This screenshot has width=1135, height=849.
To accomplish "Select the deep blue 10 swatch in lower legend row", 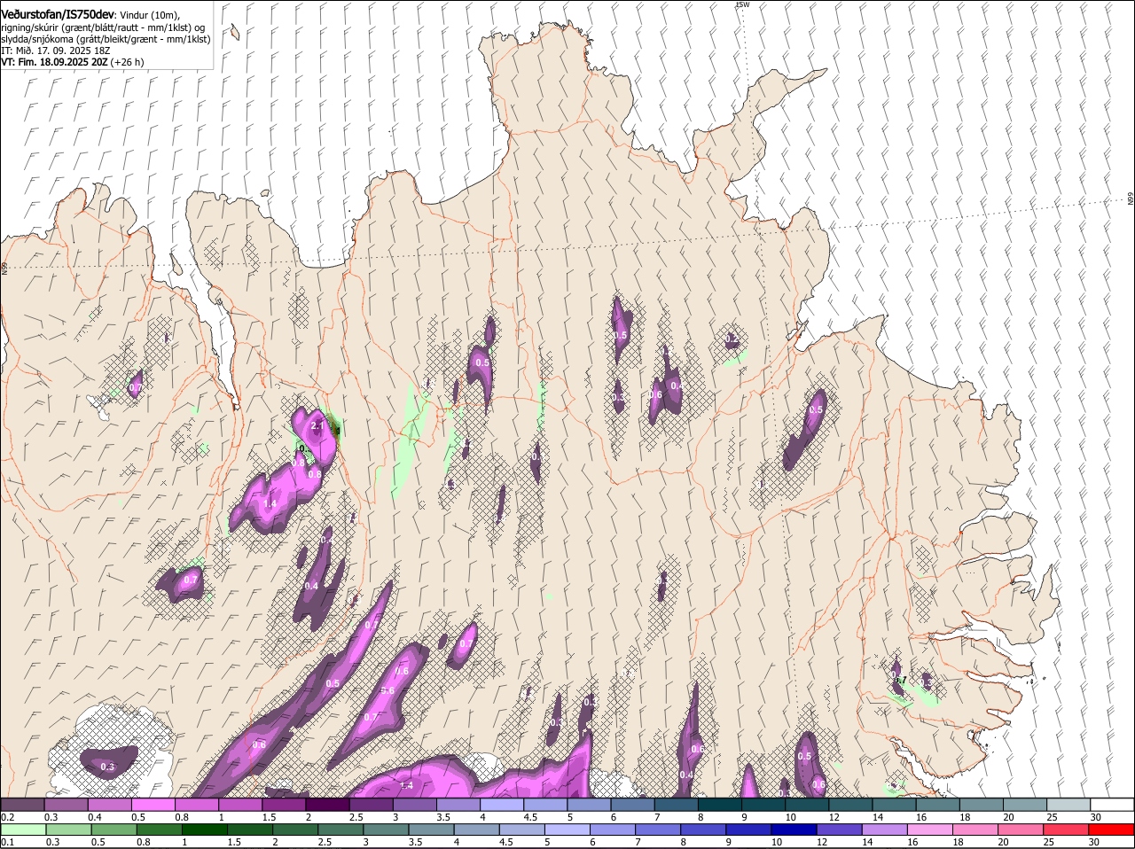I will tap(793, 830).
